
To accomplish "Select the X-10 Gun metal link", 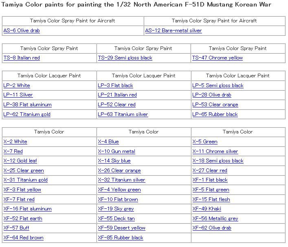I will click(x=117, y=151).
